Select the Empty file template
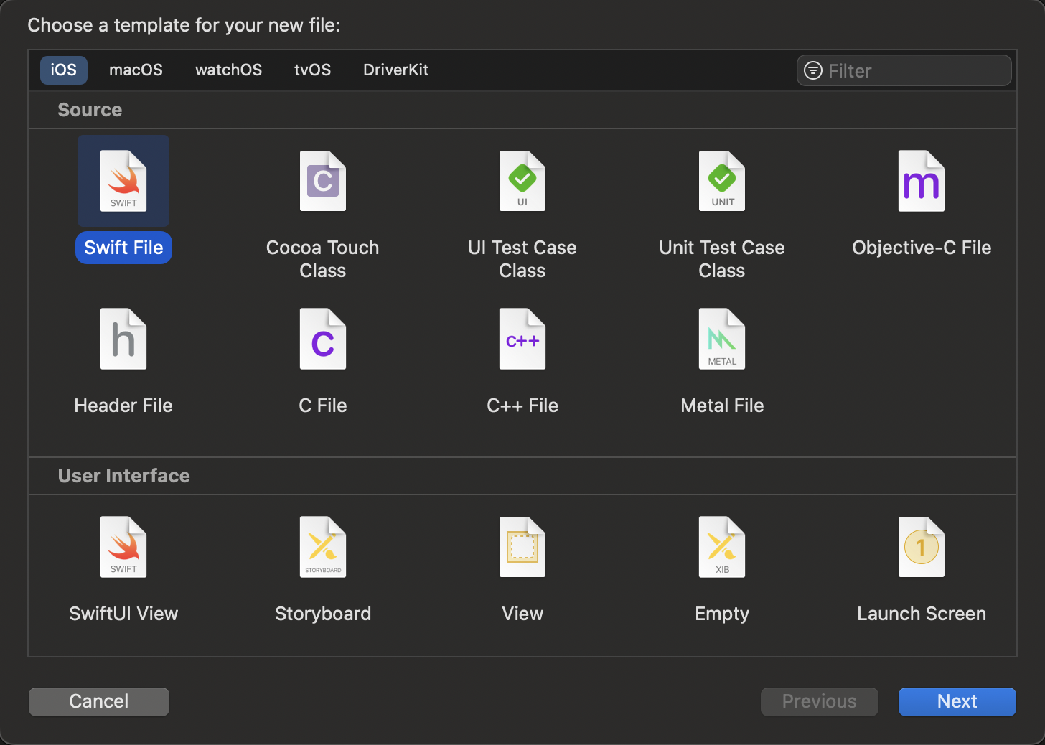 click(721, 547)
